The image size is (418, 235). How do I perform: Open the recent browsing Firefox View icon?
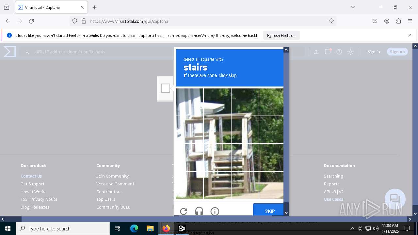7,7
